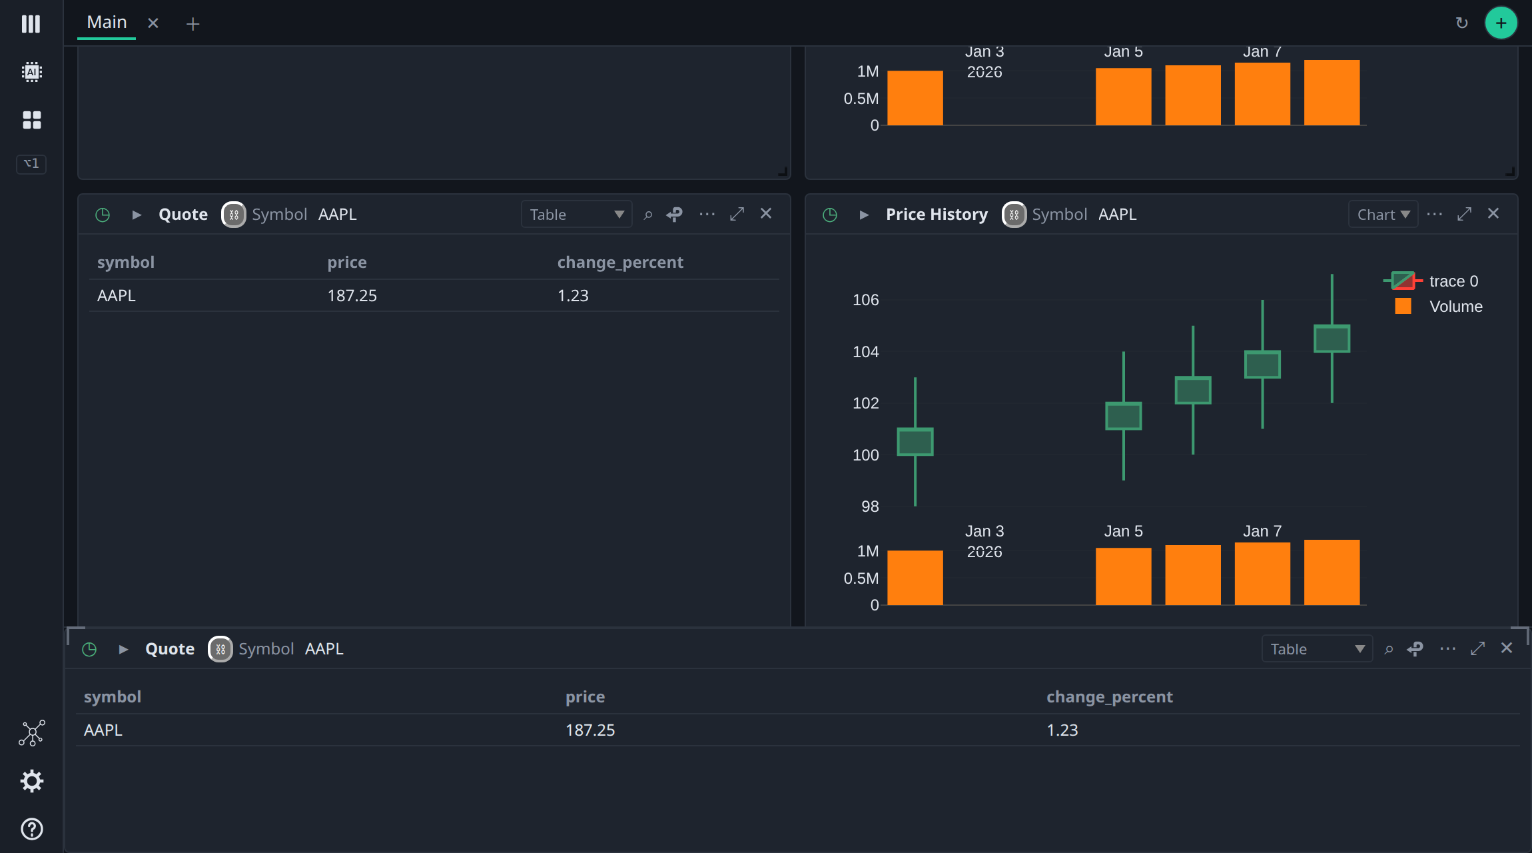Click Python icon in bottom Quote panel
The image size is (1532, 853).
click(1415, 649)
